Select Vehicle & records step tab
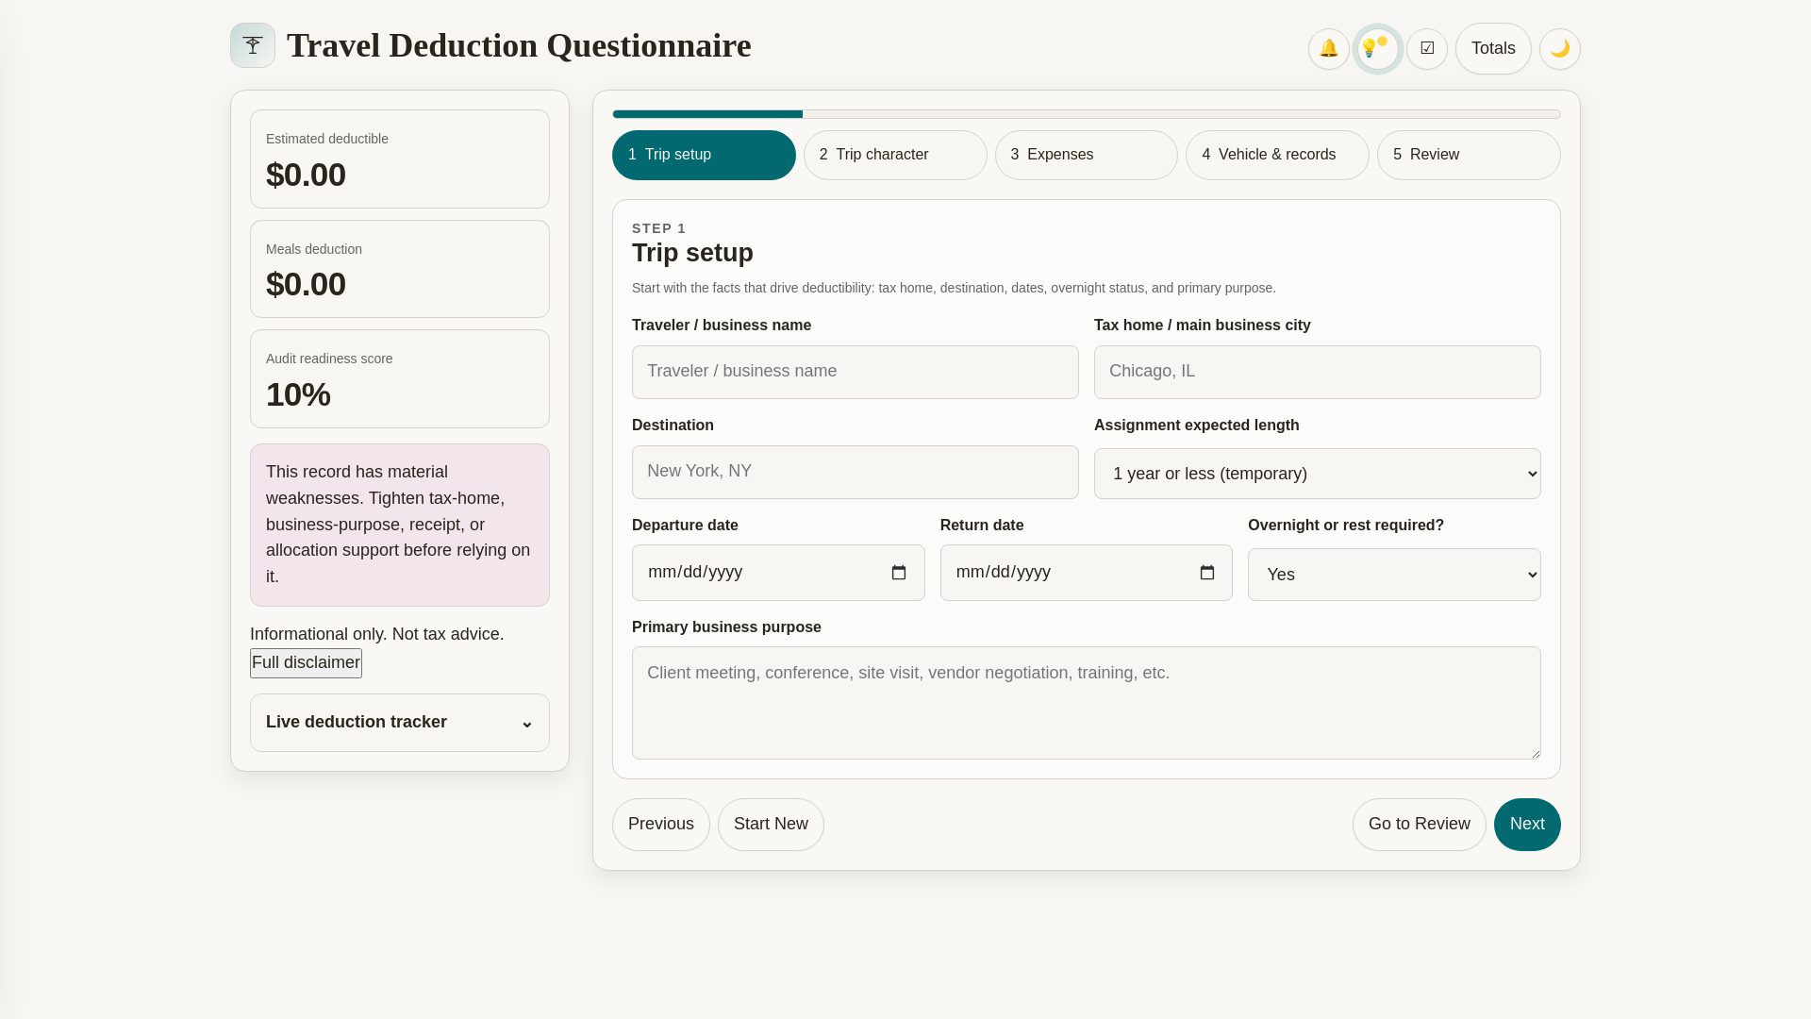 [1276, 155]
